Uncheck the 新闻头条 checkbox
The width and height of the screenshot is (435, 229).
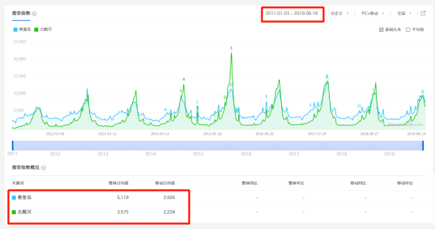(x=381, y=30)
